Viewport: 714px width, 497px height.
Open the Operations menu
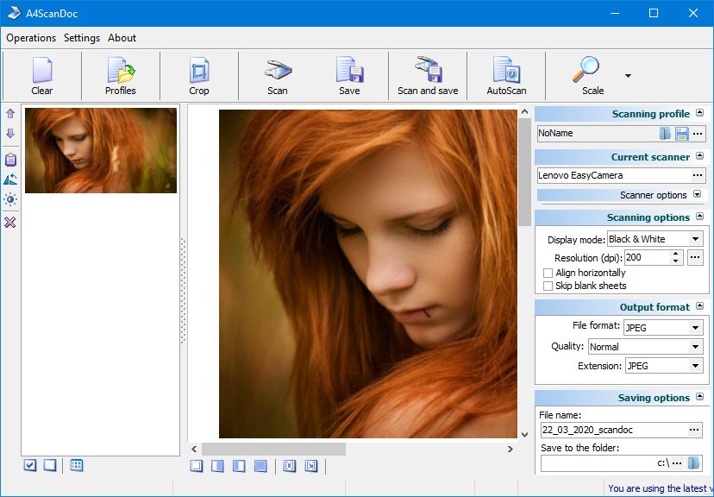[31, 38]
